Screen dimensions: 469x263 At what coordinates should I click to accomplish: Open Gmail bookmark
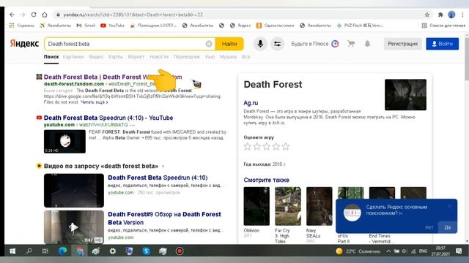click(x=86, y=26)
